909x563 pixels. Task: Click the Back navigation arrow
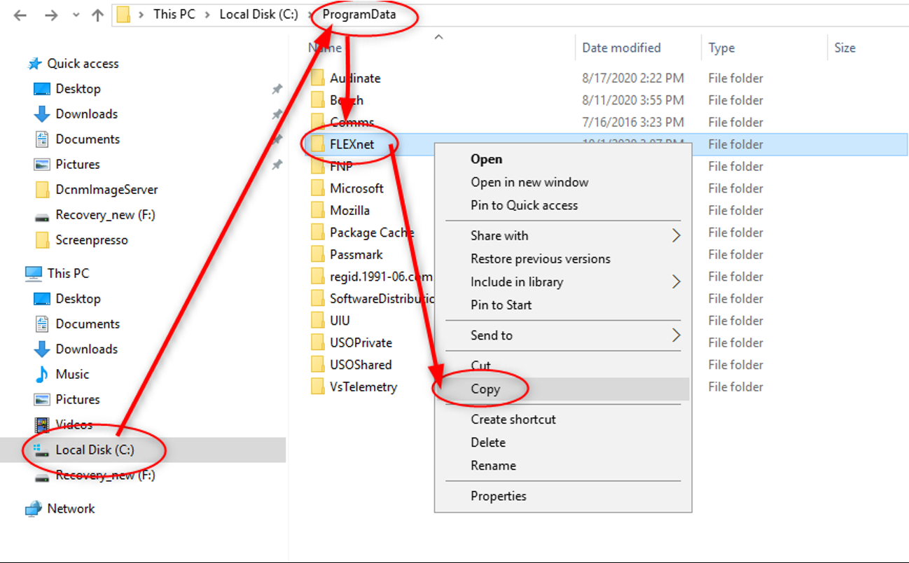pos(20,15)
